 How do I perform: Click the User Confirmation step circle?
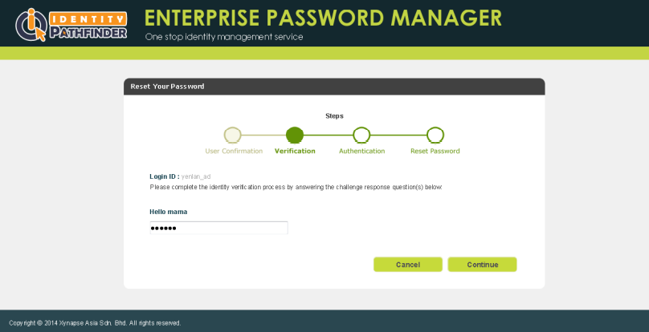[x=232, y=135]
